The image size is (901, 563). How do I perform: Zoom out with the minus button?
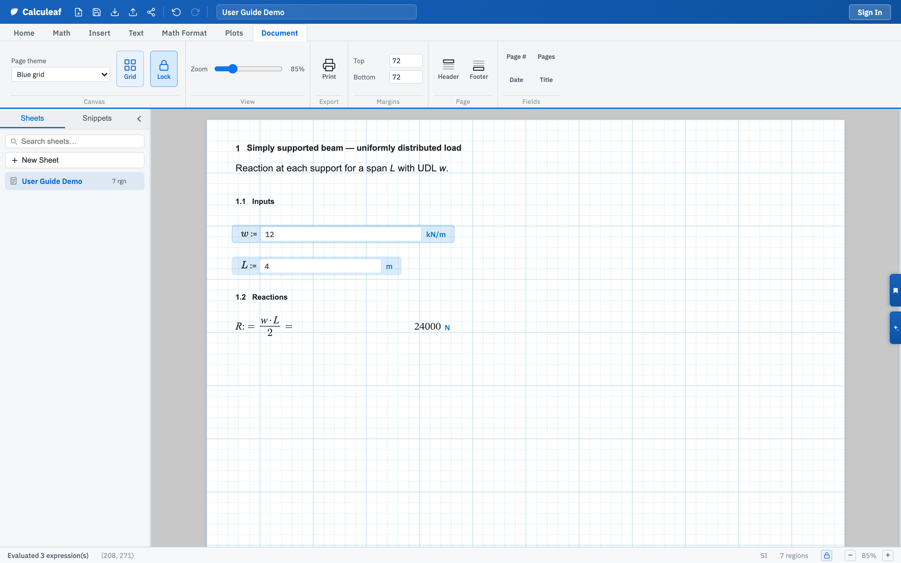[x=850, y=555]
